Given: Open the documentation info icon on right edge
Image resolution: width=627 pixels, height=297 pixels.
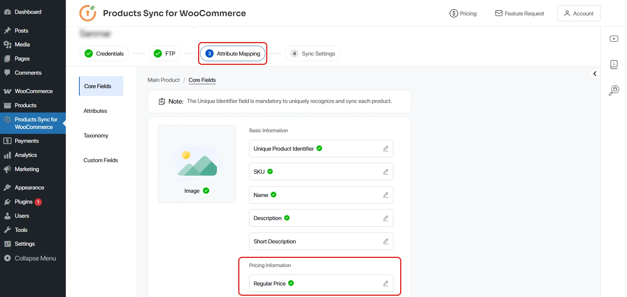Looking at the screenshot, I should (614, 64).
